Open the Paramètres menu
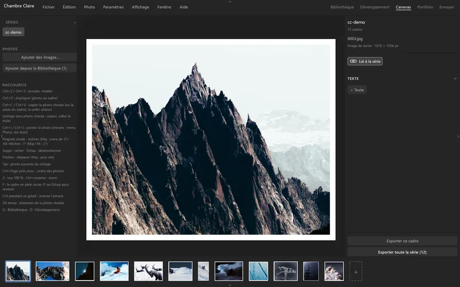 tap(113, 7)
